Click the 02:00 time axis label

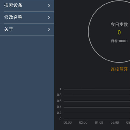[83, 123]
